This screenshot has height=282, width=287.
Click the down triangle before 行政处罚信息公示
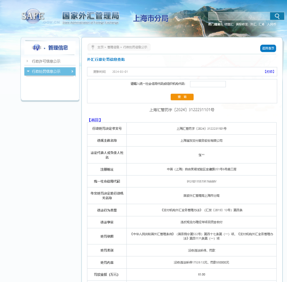point(28,71)
